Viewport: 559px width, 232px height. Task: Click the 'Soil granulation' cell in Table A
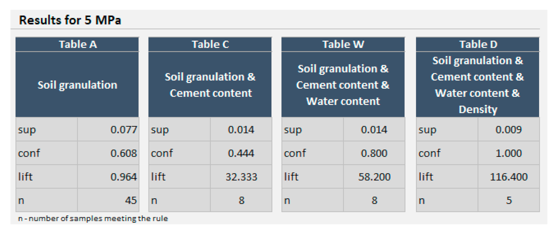(78, 85)
